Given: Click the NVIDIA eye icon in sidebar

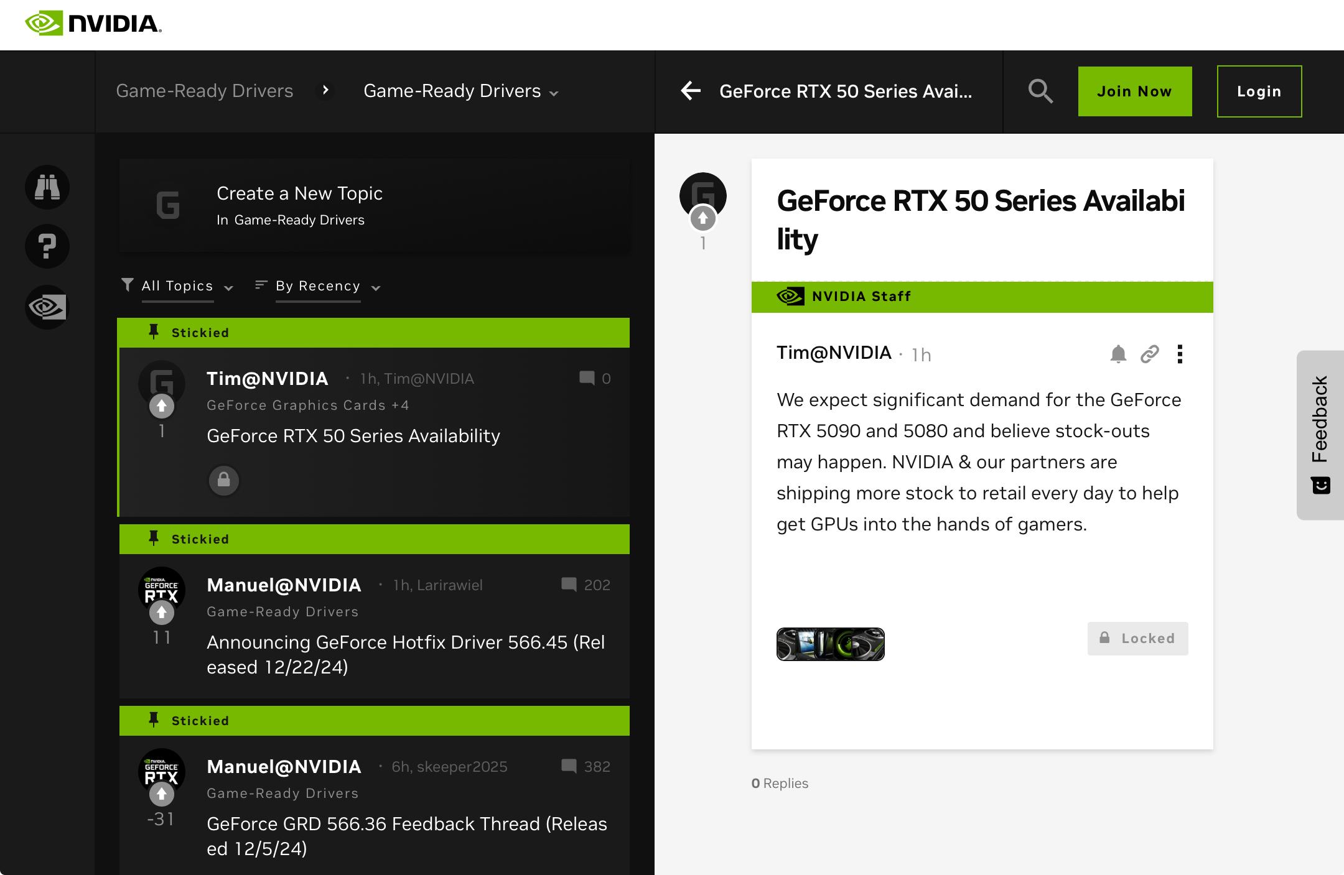Looking at the screenshot, I should (47, 307).
